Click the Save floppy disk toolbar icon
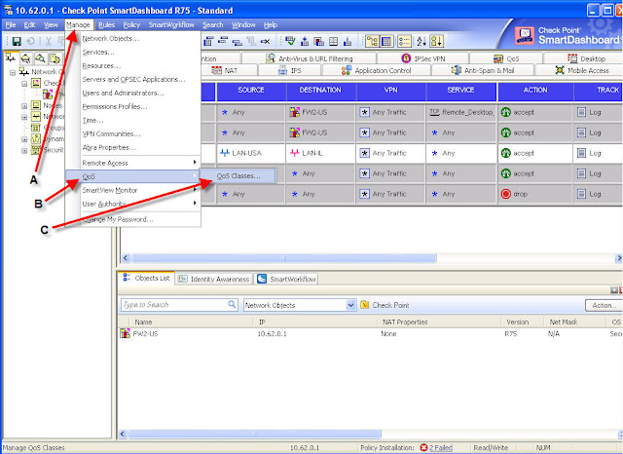The width and height of the screenshot is (623, 454). (x=17, y=41)
